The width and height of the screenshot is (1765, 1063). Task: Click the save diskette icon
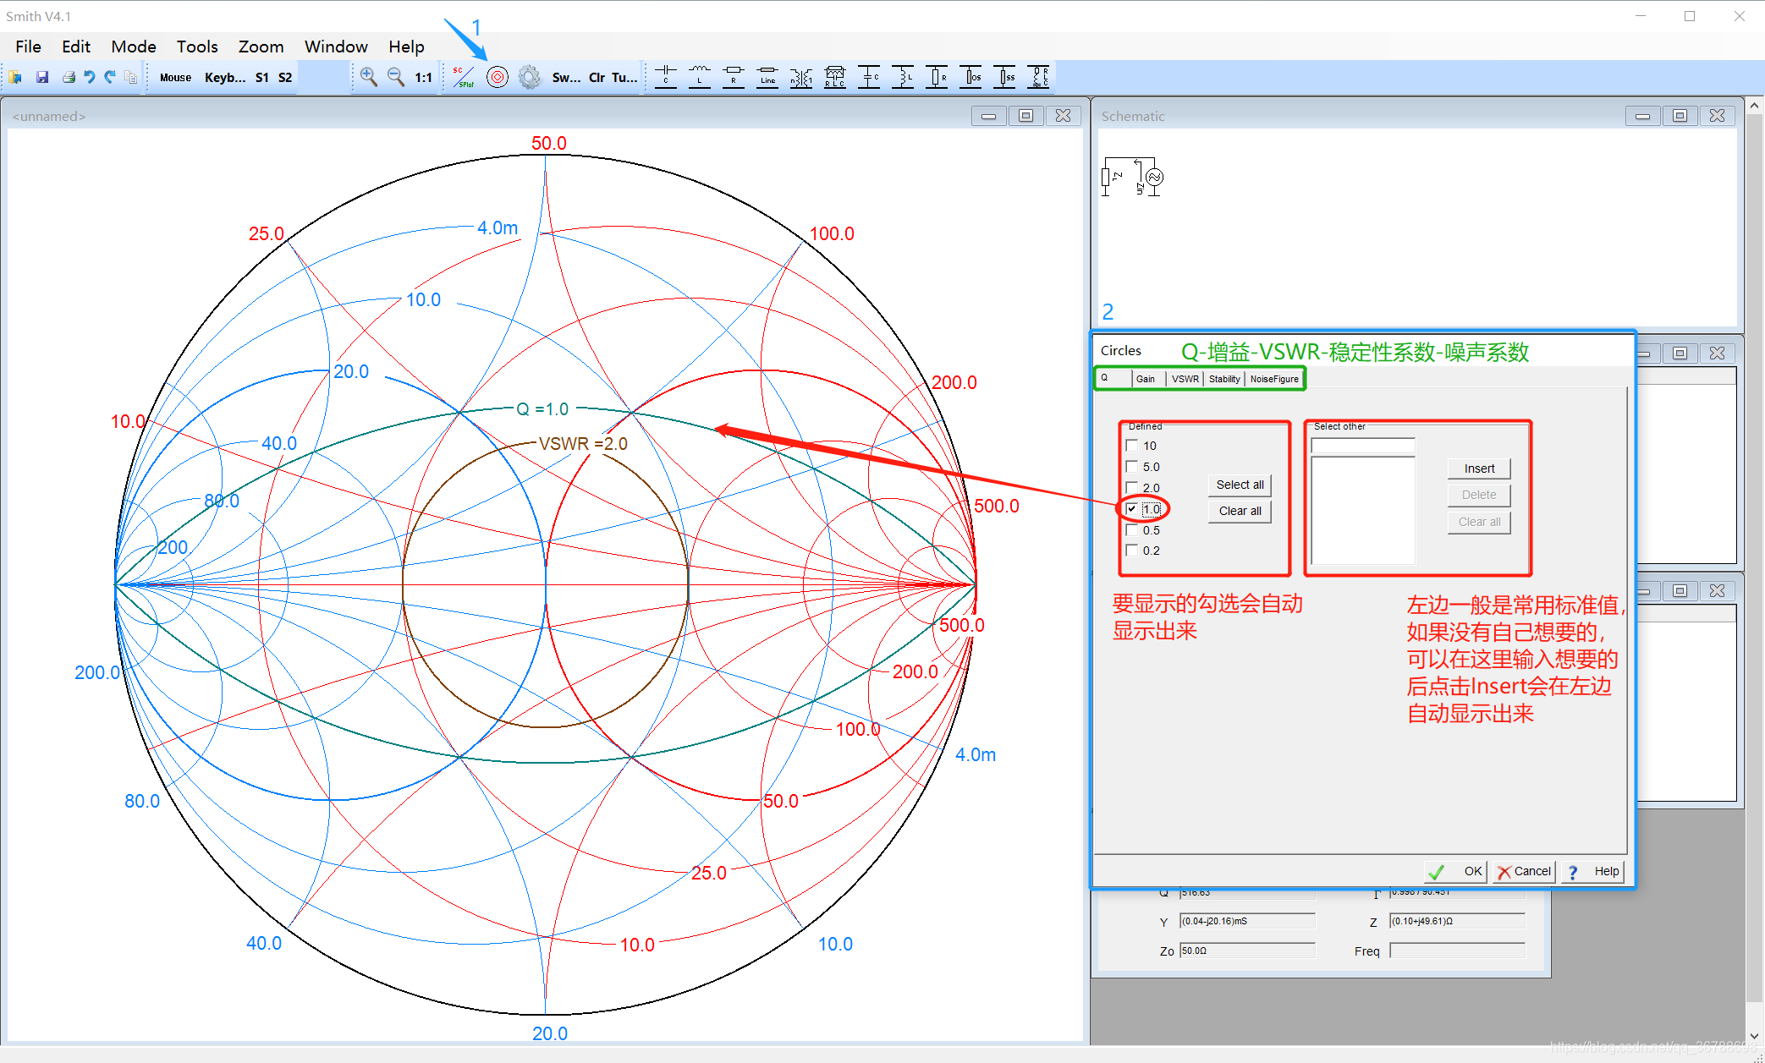coord(42,78)
